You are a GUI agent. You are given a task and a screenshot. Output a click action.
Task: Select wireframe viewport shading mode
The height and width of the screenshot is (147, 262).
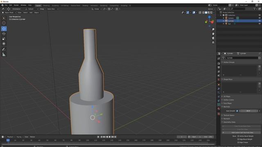(x=203, y=13)
